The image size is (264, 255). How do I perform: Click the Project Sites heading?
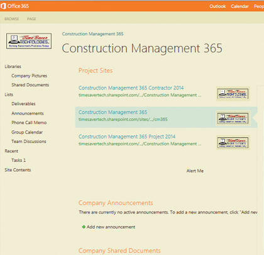pyautogui.click(x=96, y=71)
